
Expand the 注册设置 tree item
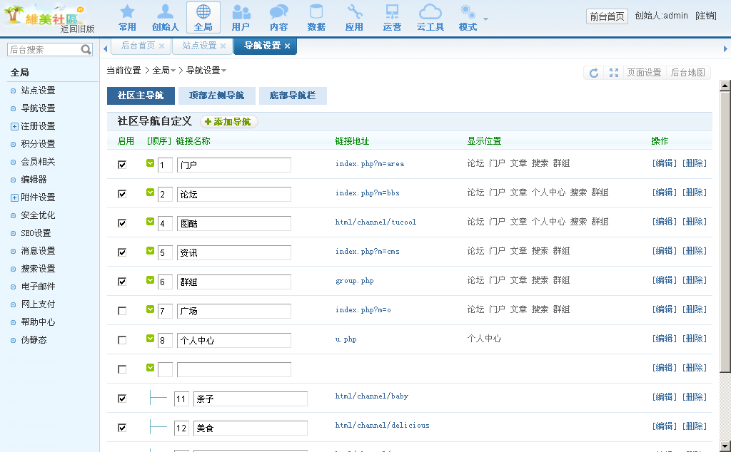(x=14, y=126)
